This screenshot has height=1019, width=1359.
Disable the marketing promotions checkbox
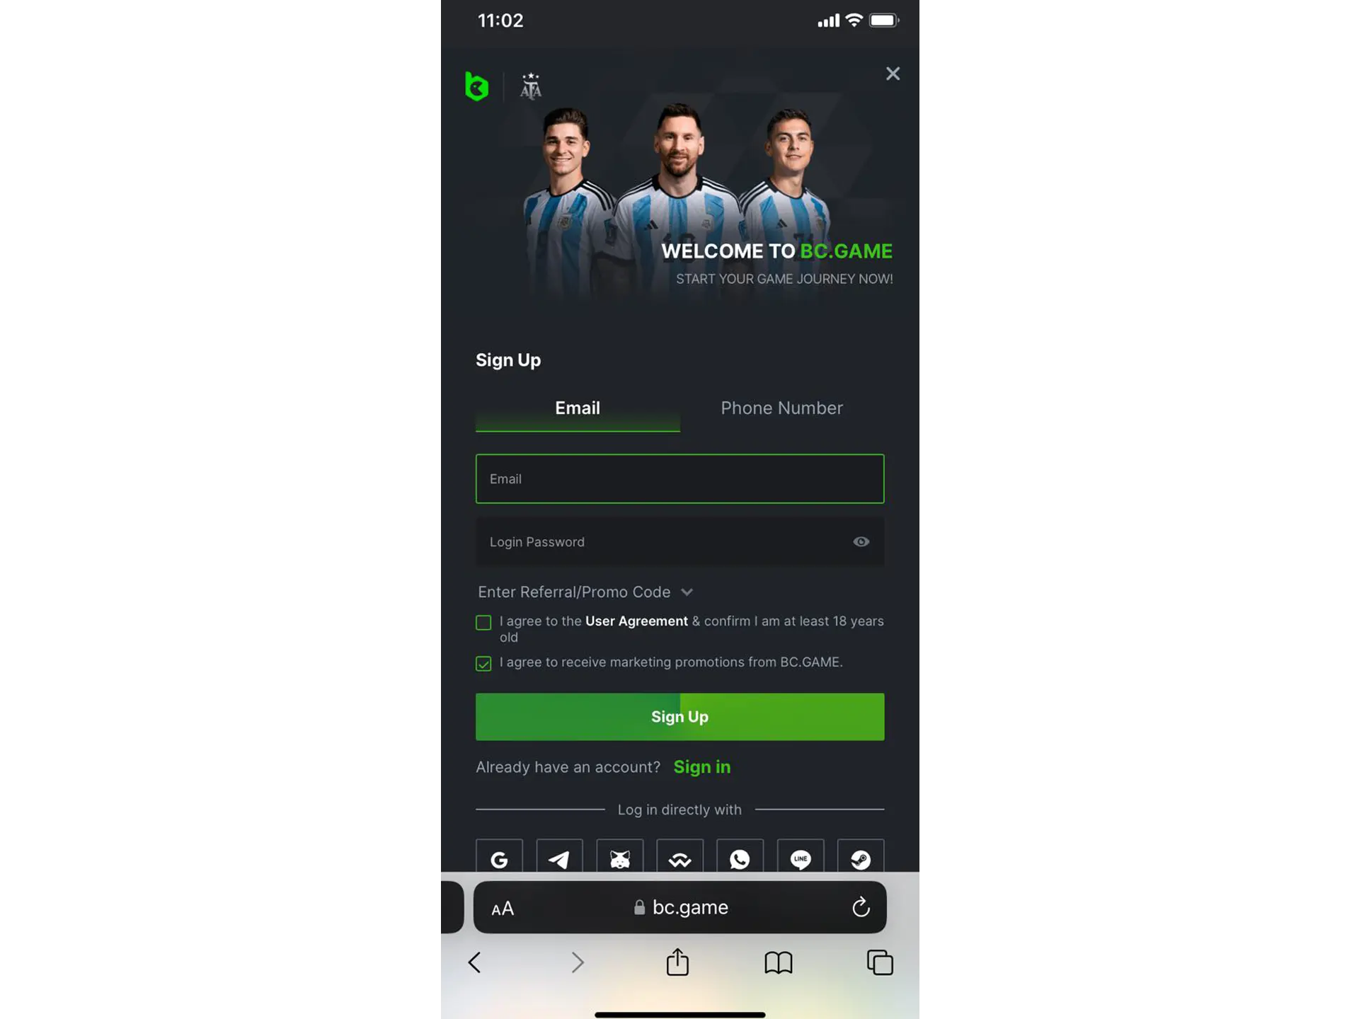point(483,662)
